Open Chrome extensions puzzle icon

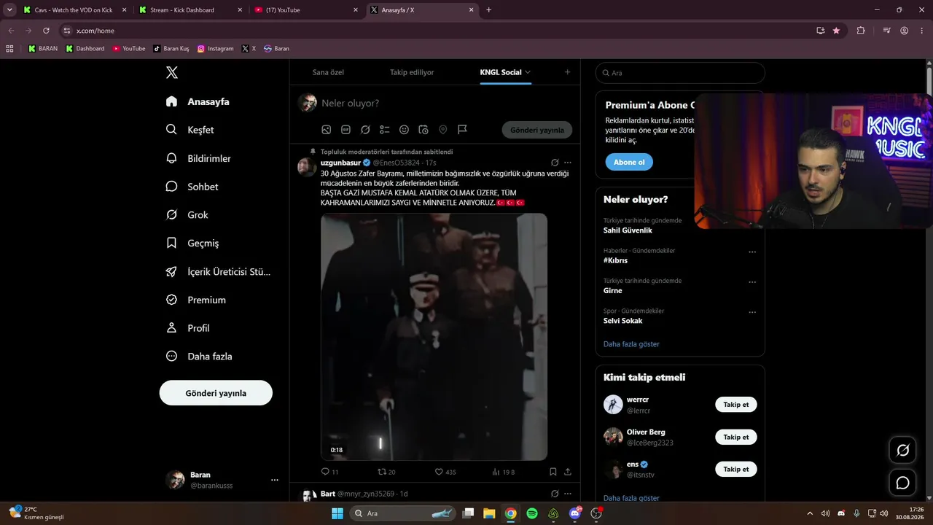coord(861,31)
